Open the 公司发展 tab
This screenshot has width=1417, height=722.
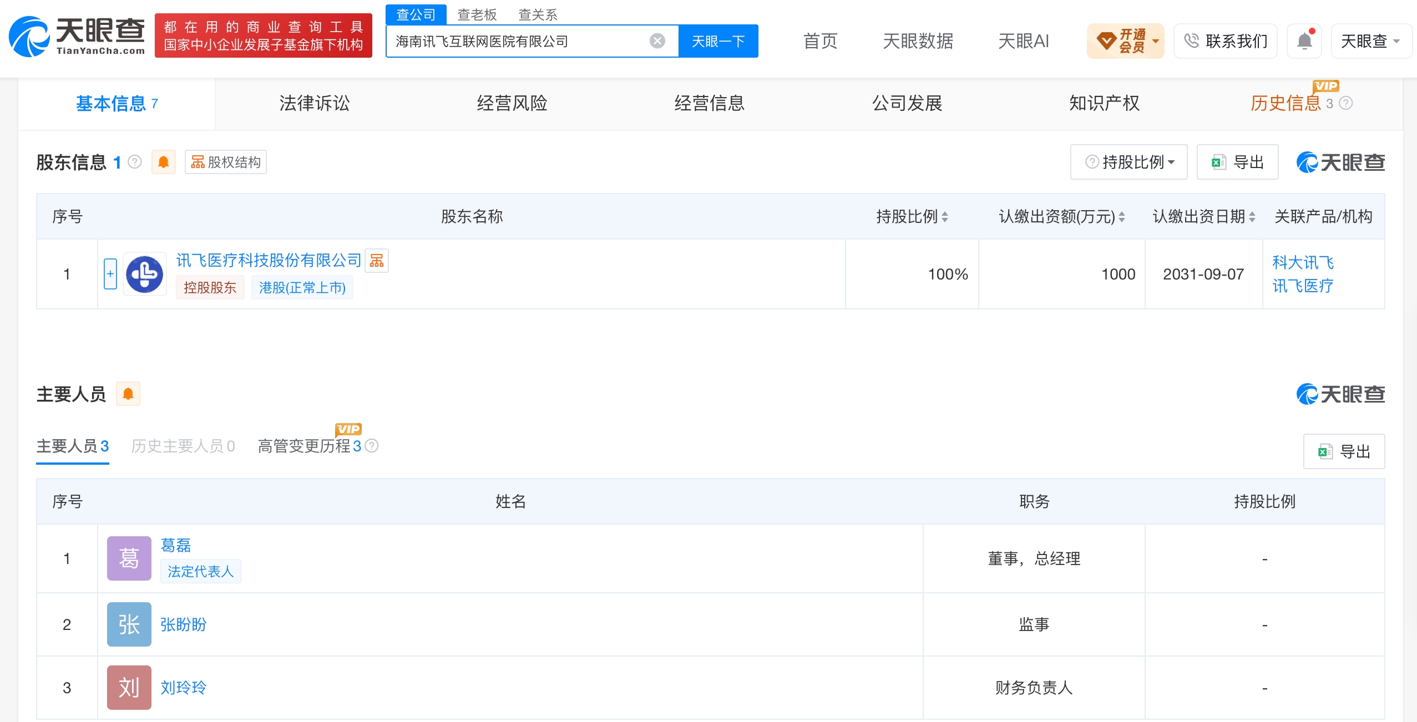pos(907,104)
